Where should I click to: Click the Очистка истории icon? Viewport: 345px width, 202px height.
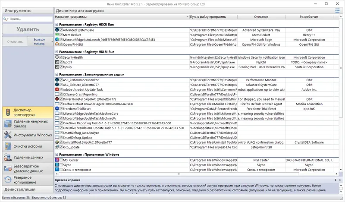(8, 146)
